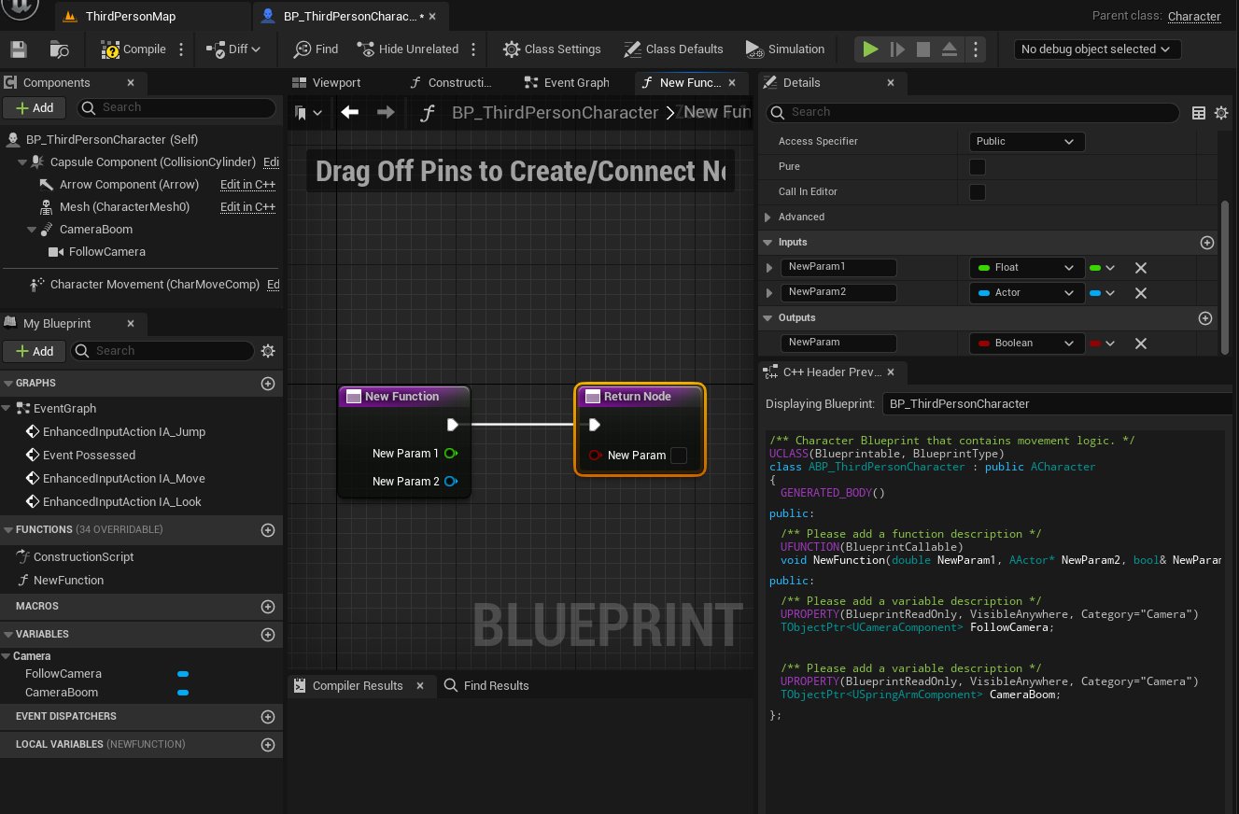The height and width of the screenshot is (814, 1239).
Task: Collapse the CameraBoom tree node
Action: coord(32,230)
